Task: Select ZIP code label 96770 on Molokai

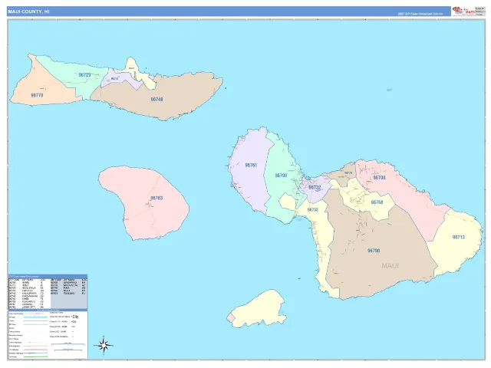Action: tap(37, 95)
